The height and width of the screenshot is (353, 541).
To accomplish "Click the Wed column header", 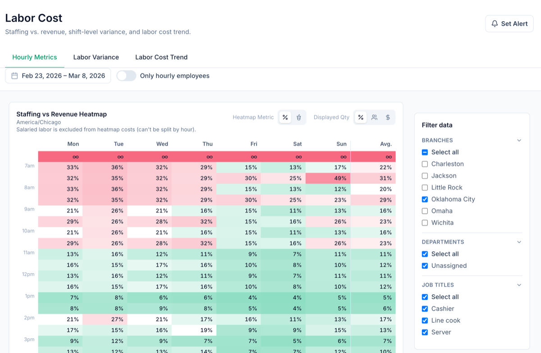I will 162,144.
